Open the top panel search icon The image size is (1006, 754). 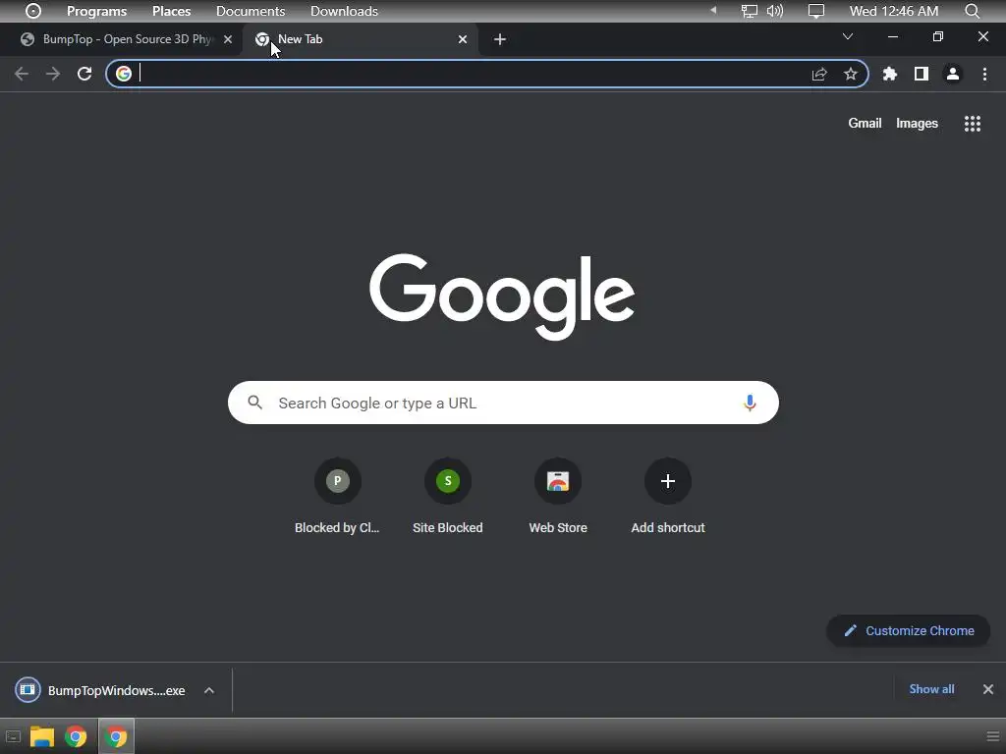972,11
